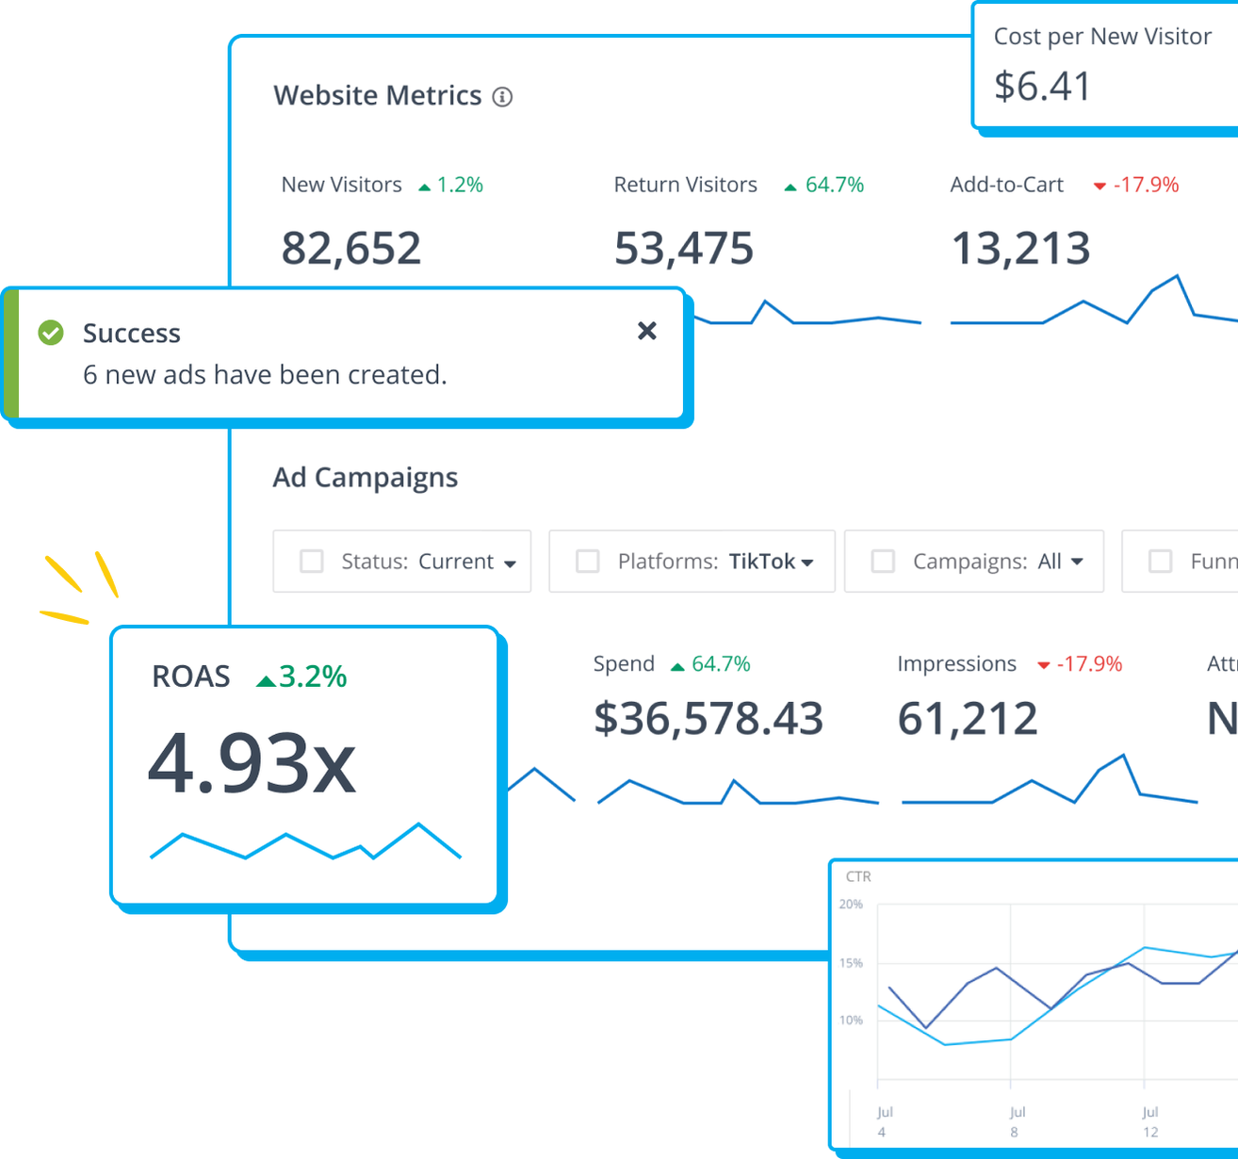Viewport: 1238px width, 1159px height.
Task: Open the Status: Current dropdown
Action: point(510,562)
